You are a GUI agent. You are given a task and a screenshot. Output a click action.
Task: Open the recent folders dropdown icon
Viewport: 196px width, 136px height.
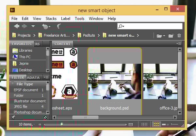click(161, 36)
